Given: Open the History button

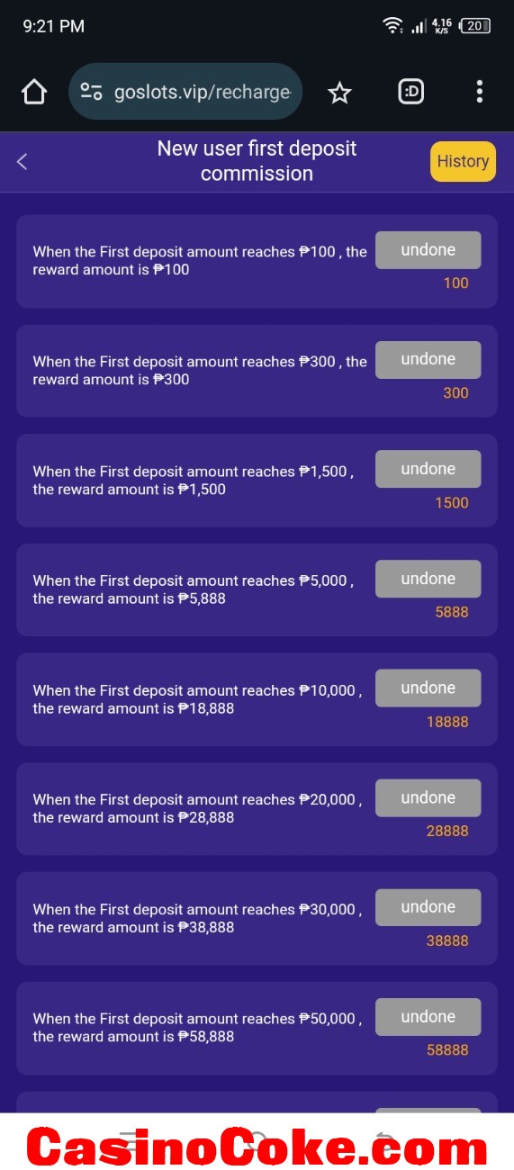Looking at the screenshot, I should [x=463, y=161].
